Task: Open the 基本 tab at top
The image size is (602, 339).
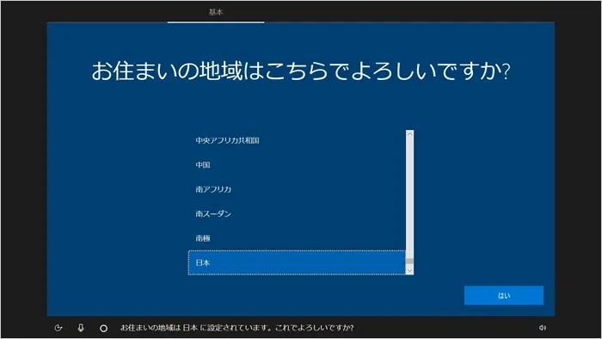Action: point(216,12)
